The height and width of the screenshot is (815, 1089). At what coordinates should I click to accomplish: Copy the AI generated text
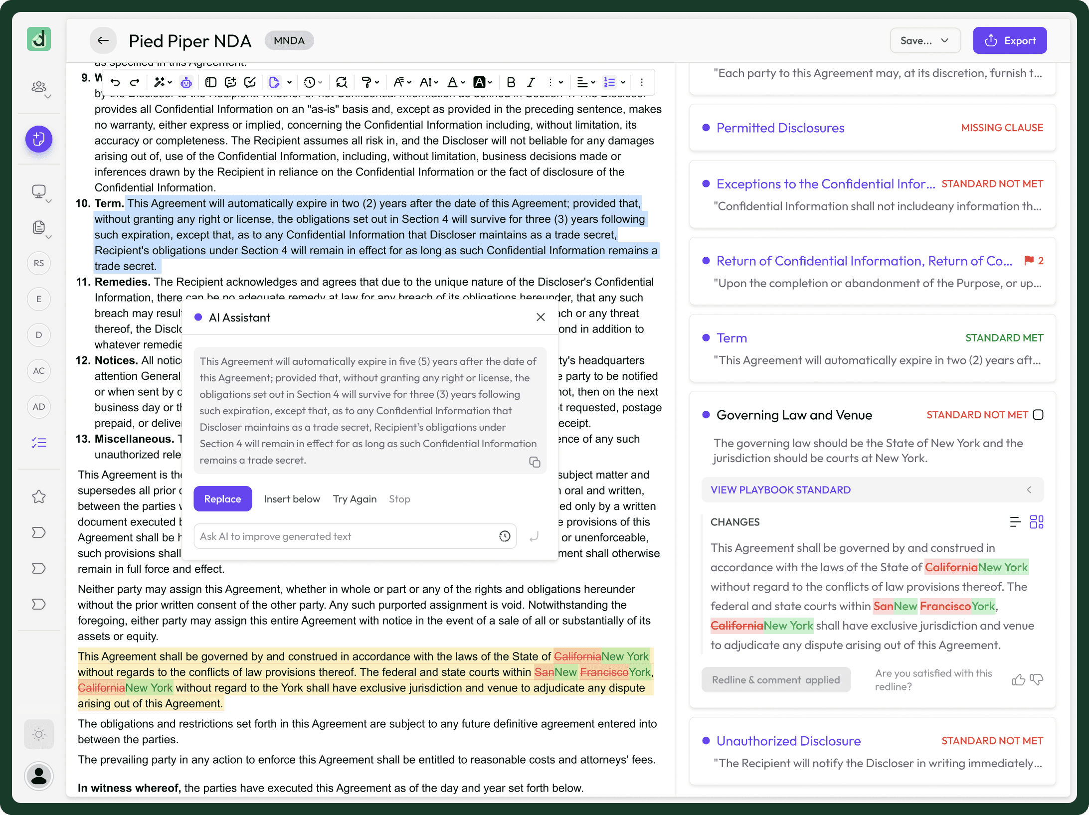pyautogui.click(x=535, y=462)
